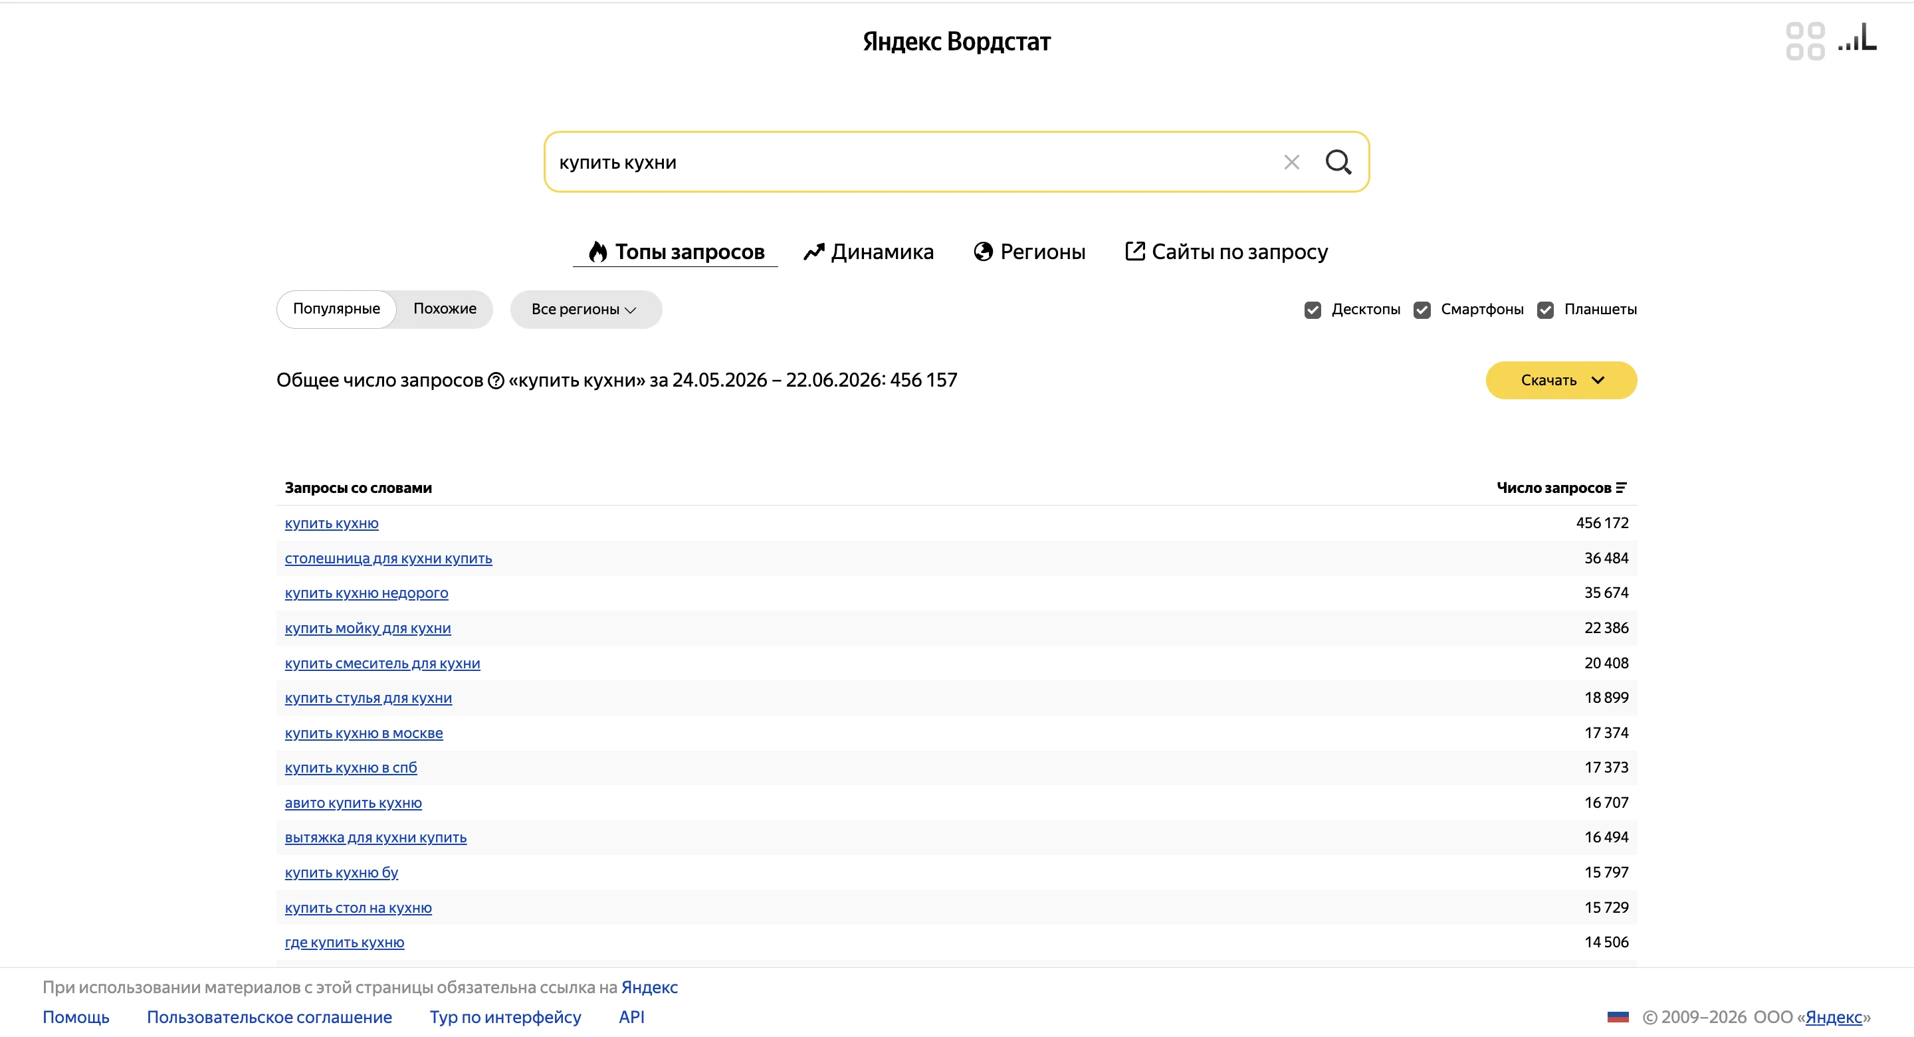
Task: Switch to the Динамика tab
Action: pos(868,252)
